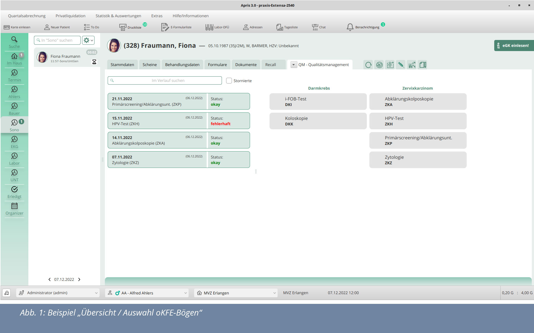This screenshot has width=534, height=333.
Task: Open the Statistik & Auswertungen menu
Action: (118, 16)
